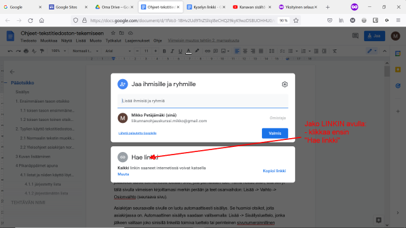Viewport: 406px width, 228px height.
Task: Insert a link from the toolbar
Action: coord(207,51)
